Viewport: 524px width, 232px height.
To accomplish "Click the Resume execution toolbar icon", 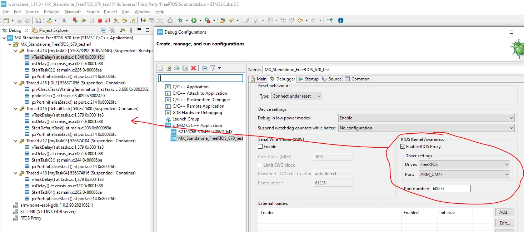I will coord(83,21).
